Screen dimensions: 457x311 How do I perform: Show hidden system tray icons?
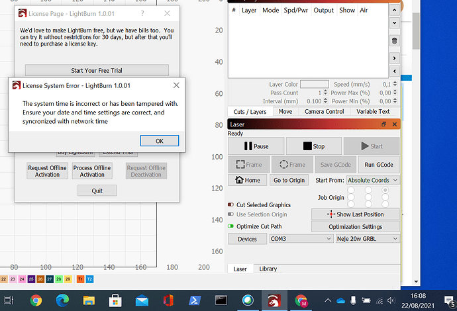(x=328, y=300)
